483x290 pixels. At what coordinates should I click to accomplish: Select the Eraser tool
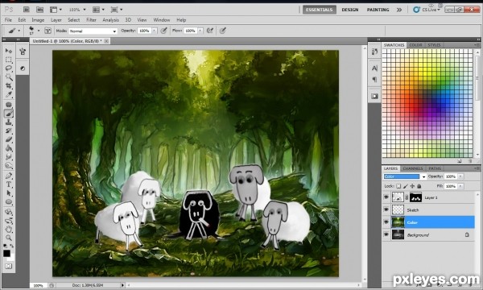9,139
